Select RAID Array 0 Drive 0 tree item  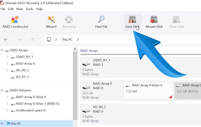(31, 97)
